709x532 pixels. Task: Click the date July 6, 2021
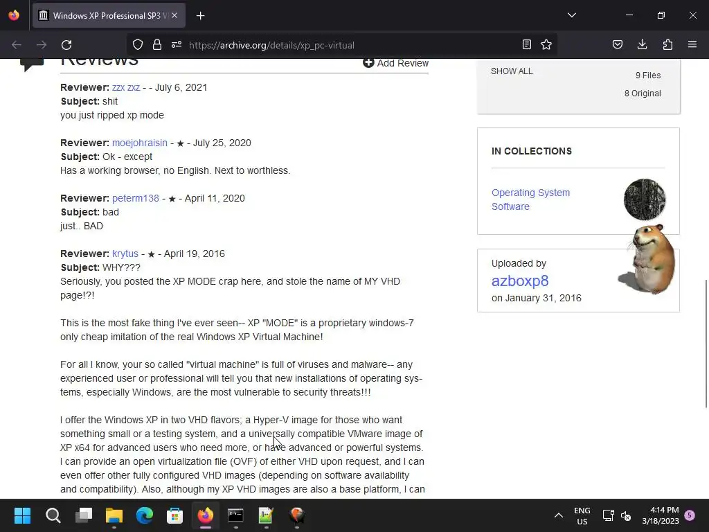click(181, 87)
